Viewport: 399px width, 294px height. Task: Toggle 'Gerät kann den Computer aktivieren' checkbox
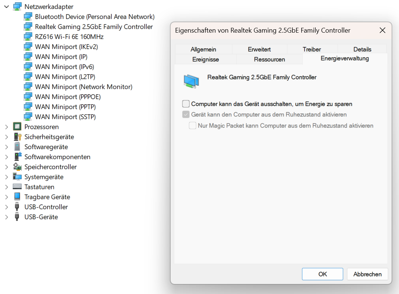[x=186, y=115]
